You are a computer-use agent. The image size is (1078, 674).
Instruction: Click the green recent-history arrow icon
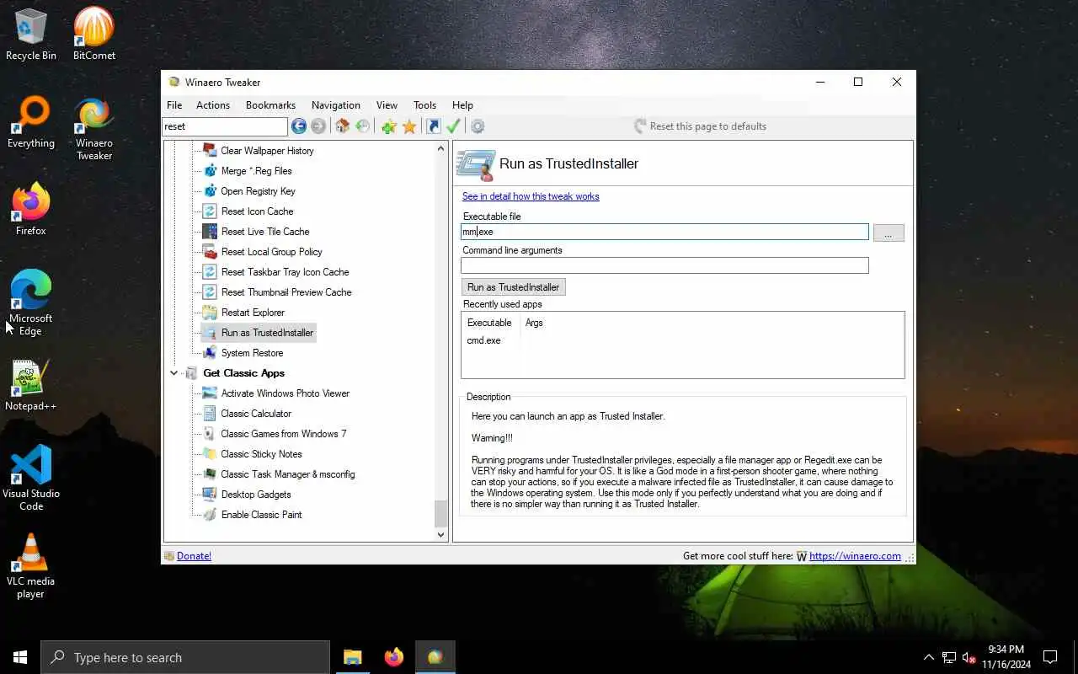pos(363,126)
